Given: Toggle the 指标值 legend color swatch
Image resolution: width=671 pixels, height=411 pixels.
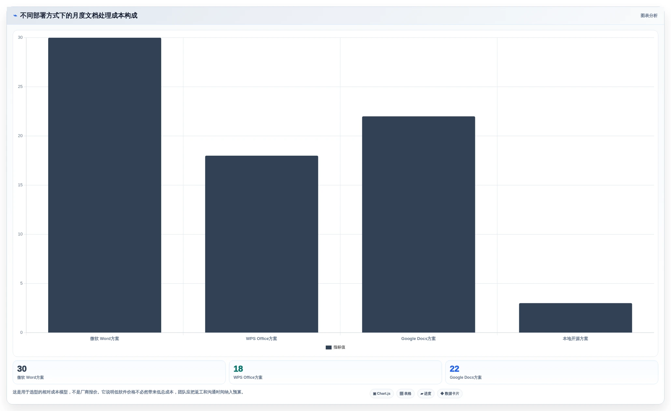Looking at the screenshot, I should pyautogui.click(x=329, y=347).
